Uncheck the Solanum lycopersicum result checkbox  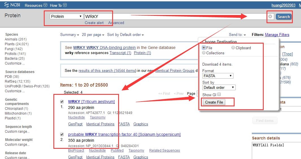(x=62, y=134)
